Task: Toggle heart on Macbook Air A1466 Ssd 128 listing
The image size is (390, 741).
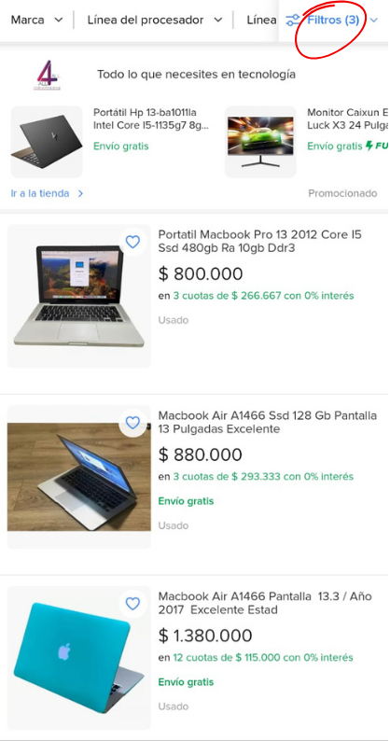Action: 132,423
